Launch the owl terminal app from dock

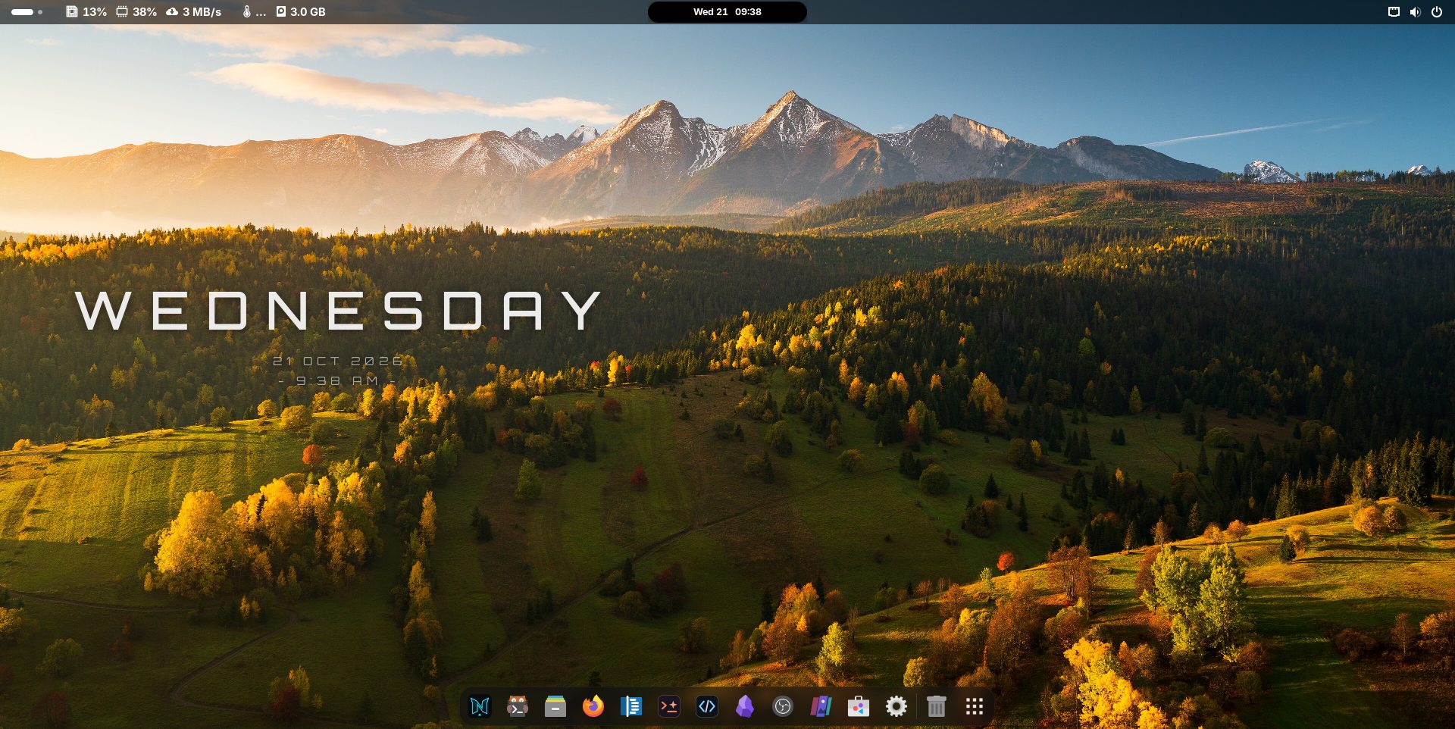tap(518, 706)
